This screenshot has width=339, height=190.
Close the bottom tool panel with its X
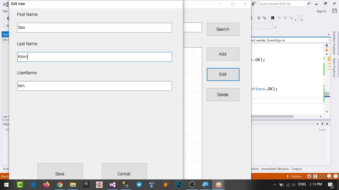tap(327, 124)
